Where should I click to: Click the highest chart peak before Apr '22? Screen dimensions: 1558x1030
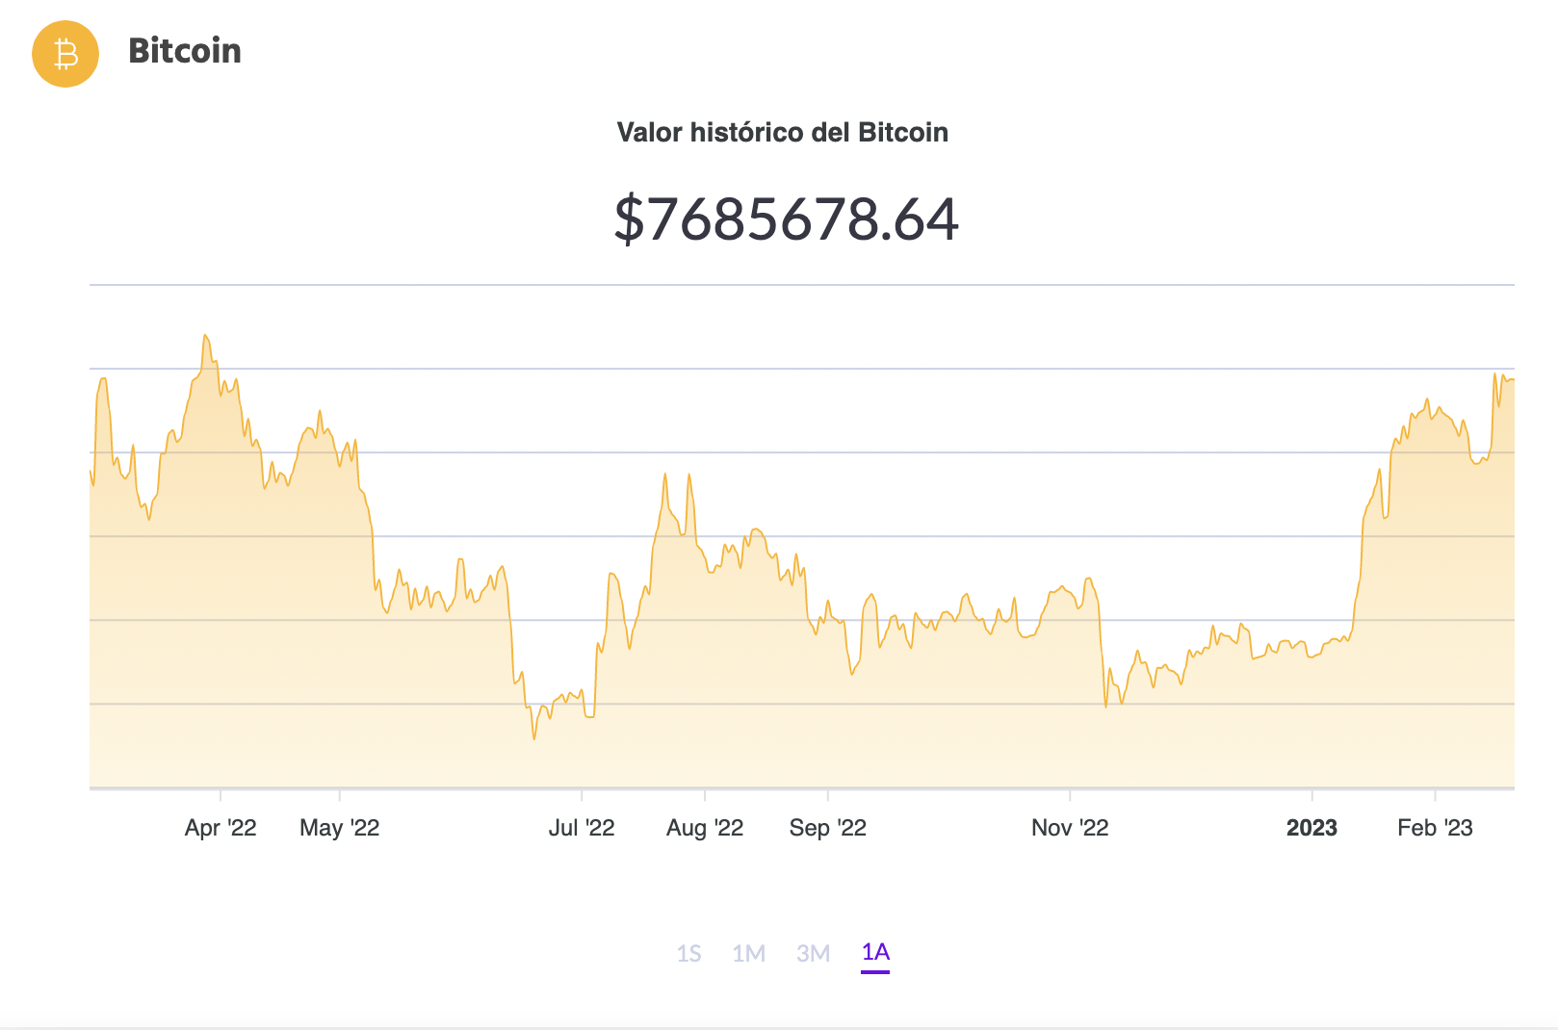click(x=205, y=336)
